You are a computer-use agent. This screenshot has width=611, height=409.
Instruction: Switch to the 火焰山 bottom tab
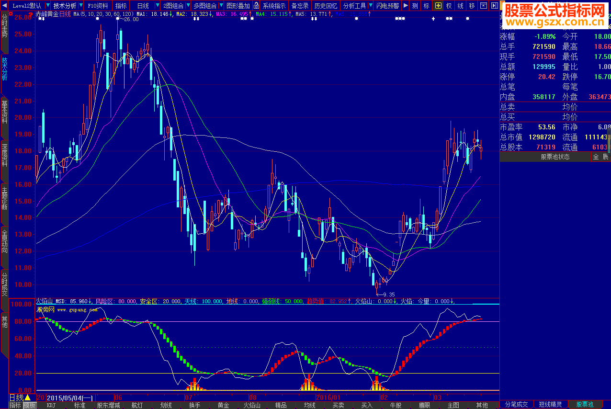(x=252, y=405)
